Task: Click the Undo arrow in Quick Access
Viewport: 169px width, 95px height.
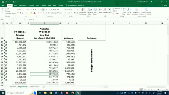Action: [6, 2]
